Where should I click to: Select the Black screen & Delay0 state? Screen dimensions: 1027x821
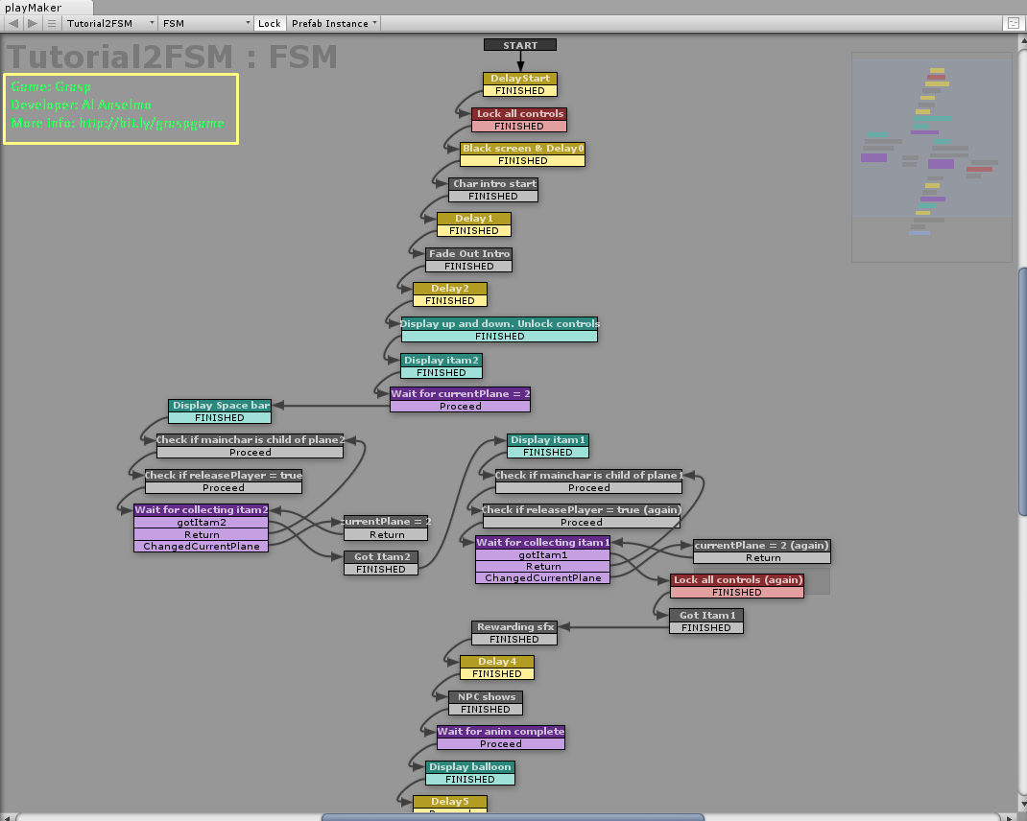(523, 149)
